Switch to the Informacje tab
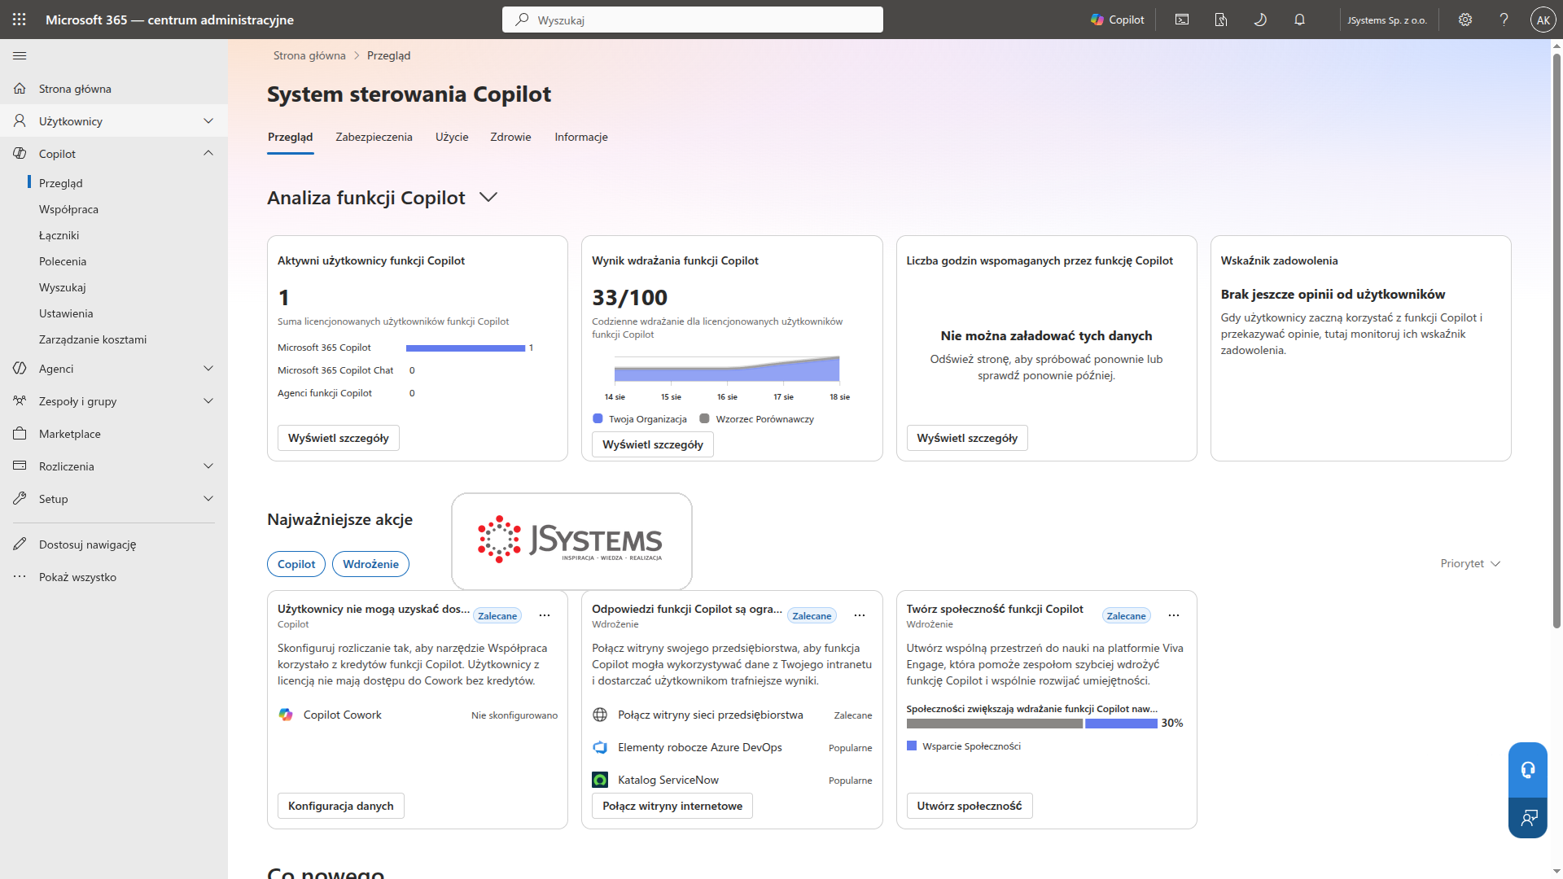Viewport: 1563px width, 879px height. [581, 137]
